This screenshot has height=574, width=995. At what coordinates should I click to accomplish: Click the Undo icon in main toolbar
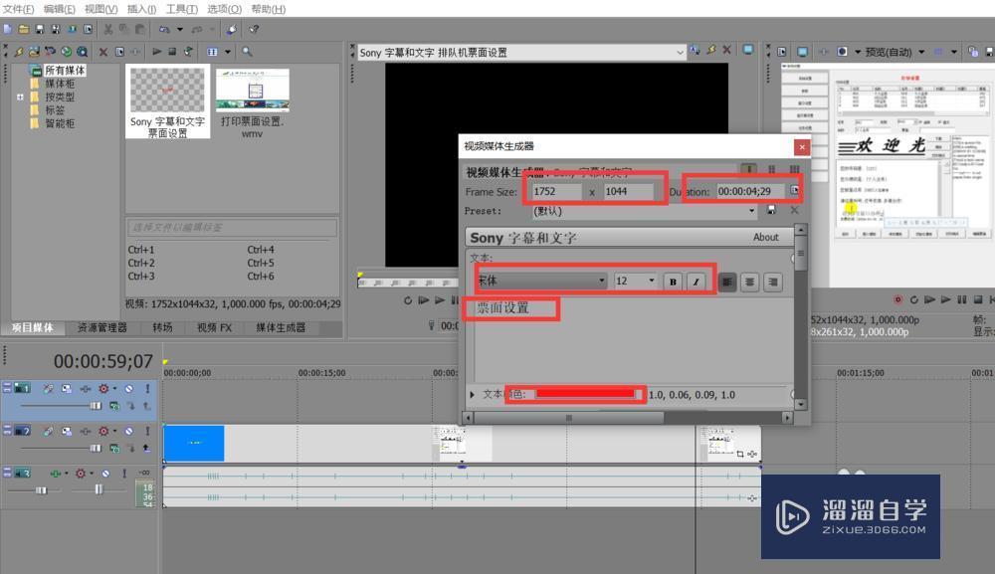164,29
